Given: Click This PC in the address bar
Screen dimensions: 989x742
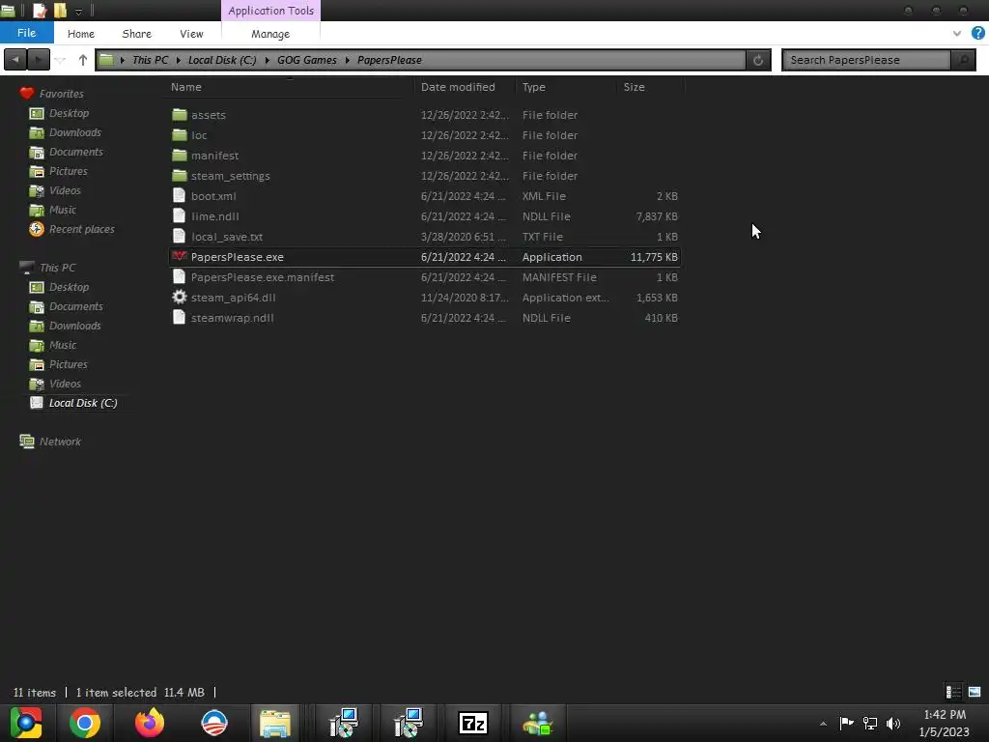Looking at the screenshot, I should [x=150, y=60].
